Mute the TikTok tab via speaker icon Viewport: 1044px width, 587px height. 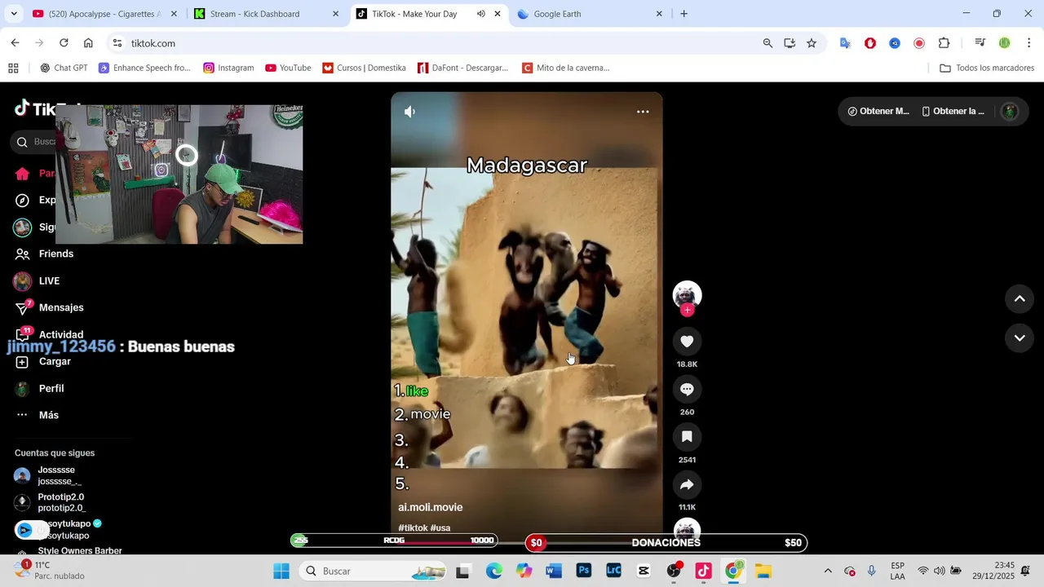click(480, 14)
